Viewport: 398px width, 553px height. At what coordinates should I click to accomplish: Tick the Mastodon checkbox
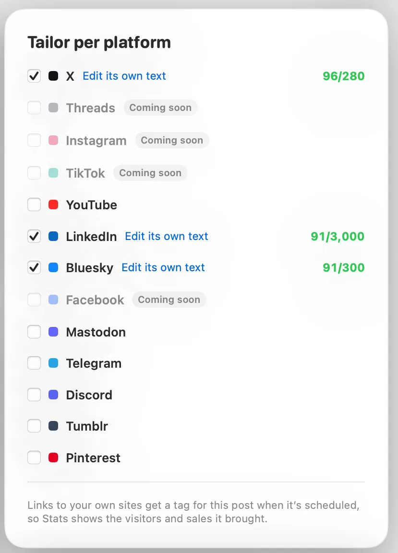(34, 332)
